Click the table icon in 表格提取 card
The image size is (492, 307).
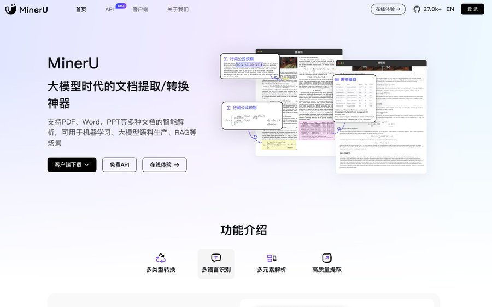pos(337,80)
